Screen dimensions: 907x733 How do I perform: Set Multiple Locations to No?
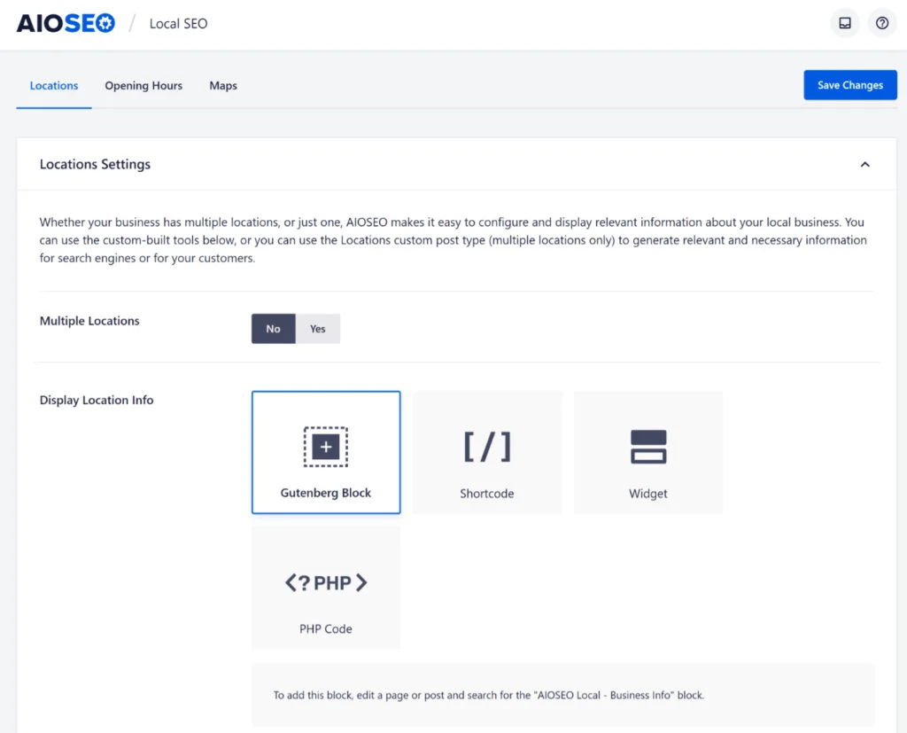pyautogui.click(x=274, y=329)
